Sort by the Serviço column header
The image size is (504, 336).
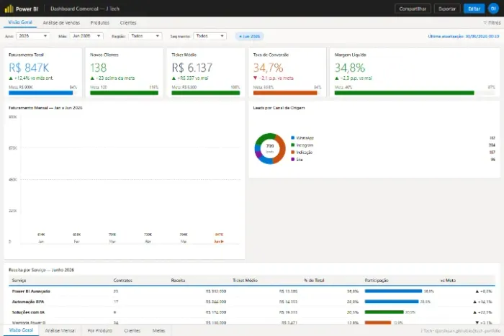tap(19, 281)
